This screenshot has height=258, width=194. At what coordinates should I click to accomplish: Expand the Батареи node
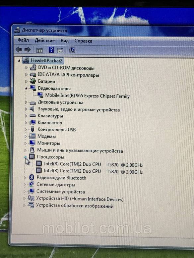coord(26,81)
